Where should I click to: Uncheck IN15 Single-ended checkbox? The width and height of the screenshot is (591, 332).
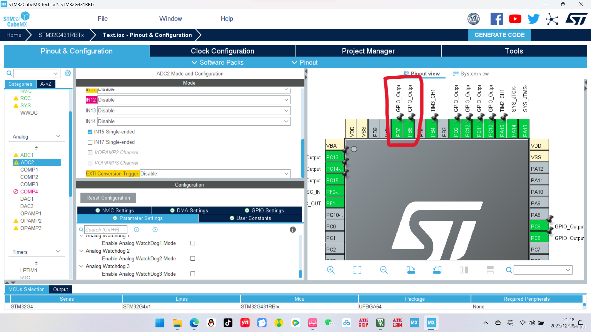pyautogui.click(x=90, y=132)
